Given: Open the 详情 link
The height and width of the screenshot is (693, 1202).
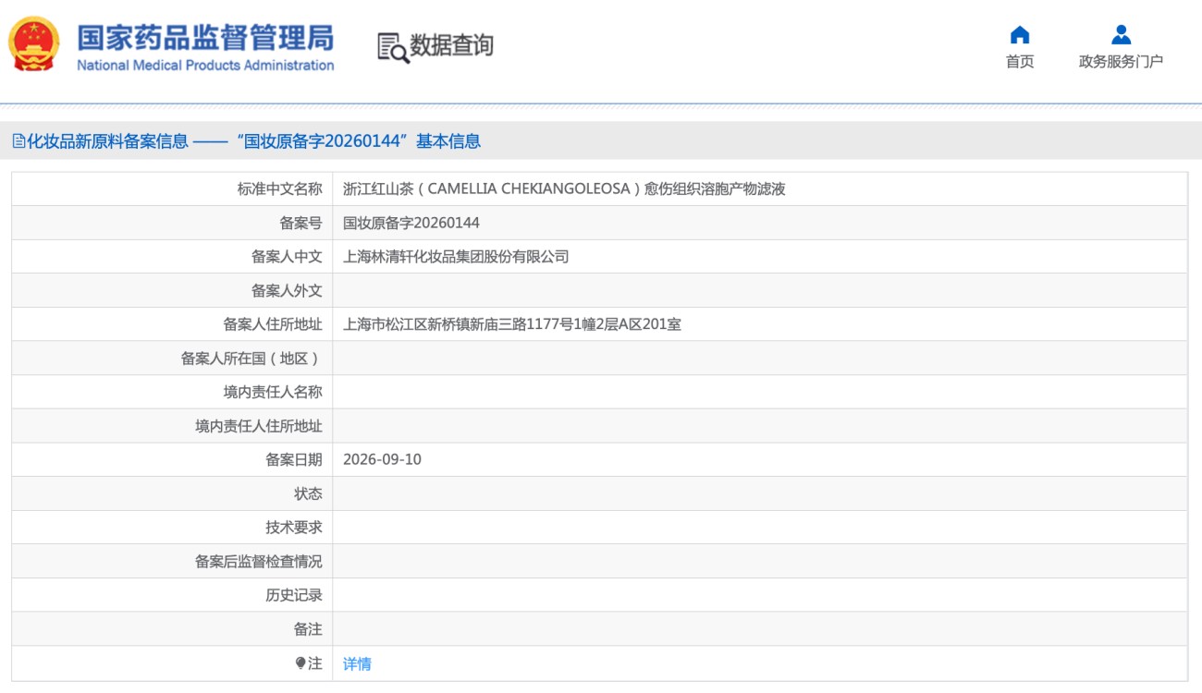Looking at the screenshot, I should click(x=357, y=663).
